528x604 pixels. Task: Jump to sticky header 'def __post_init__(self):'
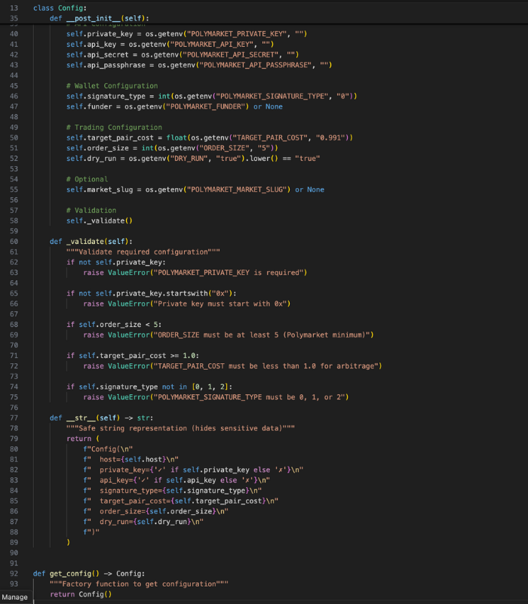99,18
